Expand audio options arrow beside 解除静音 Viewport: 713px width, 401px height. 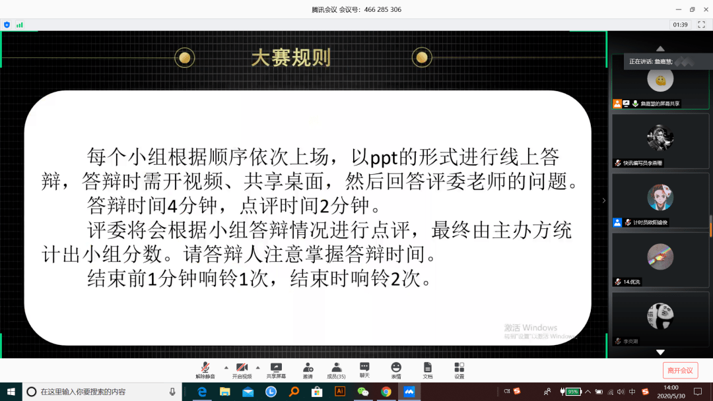[x=226, y=367]
